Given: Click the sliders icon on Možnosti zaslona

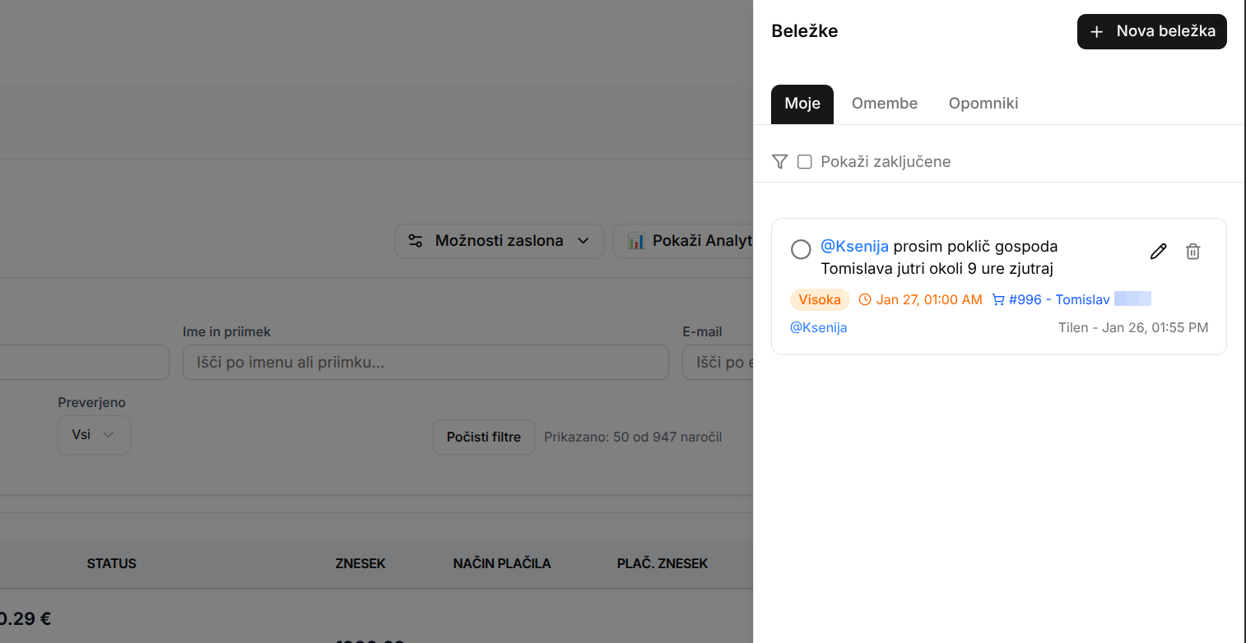Looking at the screenshot, I should (416, 241).
